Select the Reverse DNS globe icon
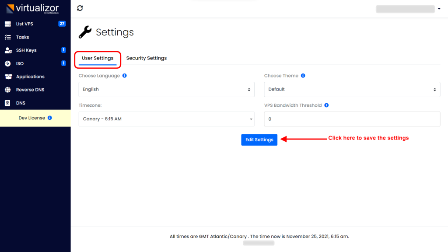448x252 pixels. pyautogui.click(x=8, y=89)
